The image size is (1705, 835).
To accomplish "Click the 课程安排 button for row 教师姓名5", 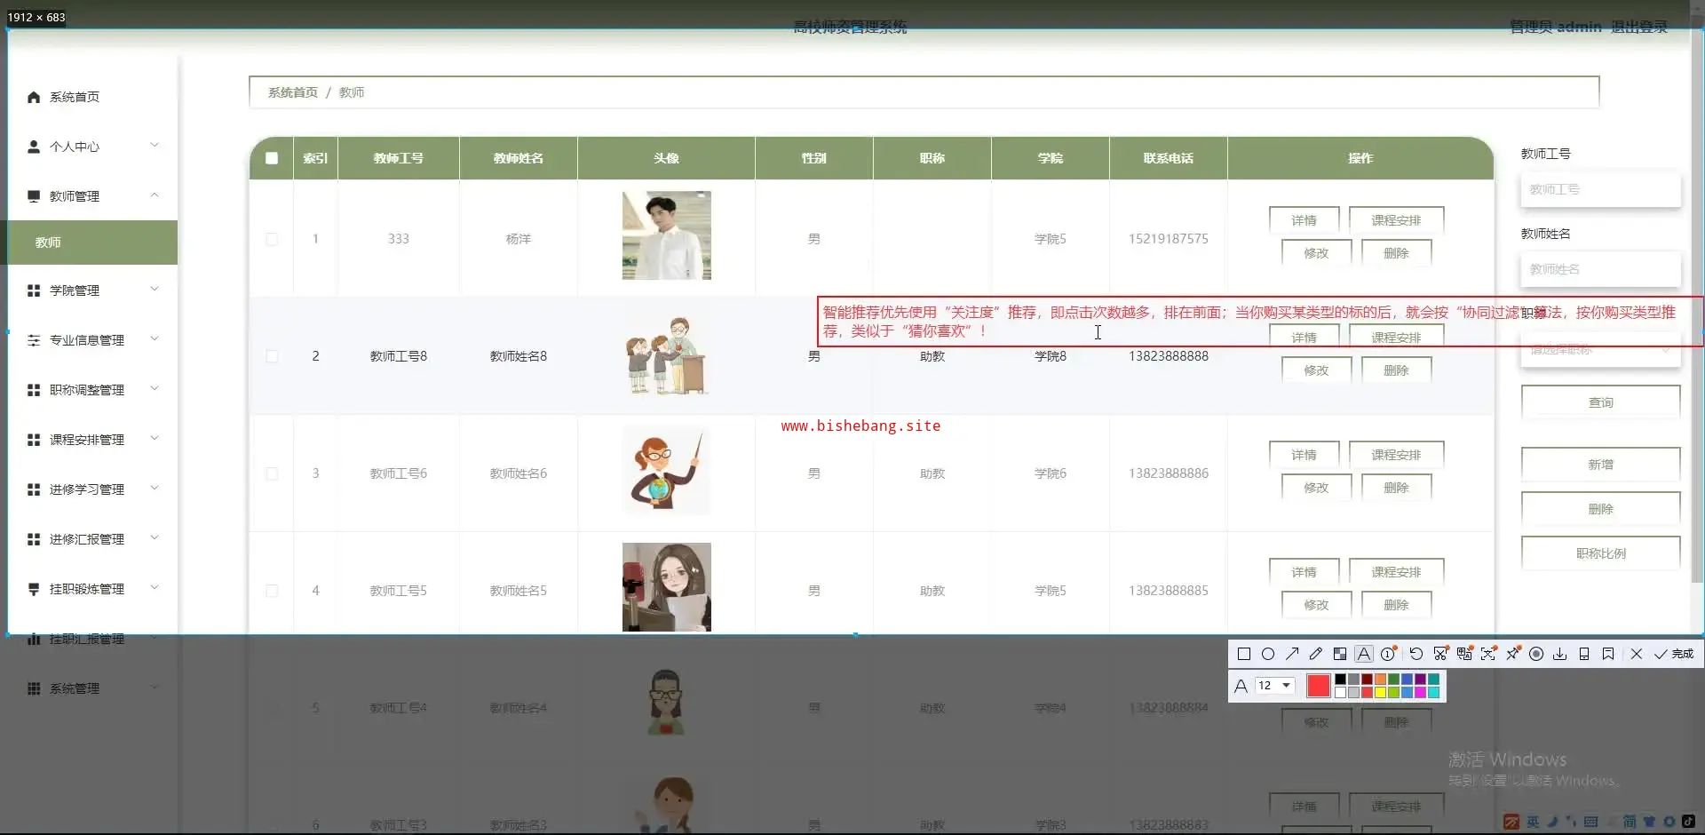I will pyautogui.click(x=1396, y=572).
